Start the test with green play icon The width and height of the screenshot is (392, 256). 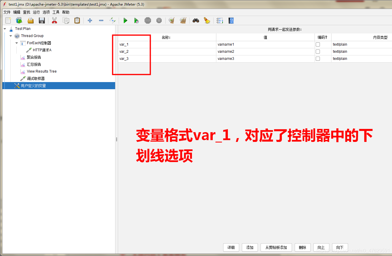(x=125, y=20)
